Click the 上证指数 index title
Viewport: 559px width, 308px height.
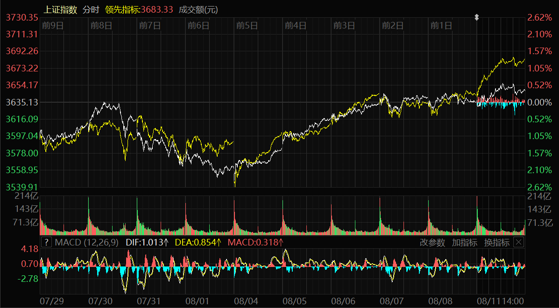pos(61,10)
